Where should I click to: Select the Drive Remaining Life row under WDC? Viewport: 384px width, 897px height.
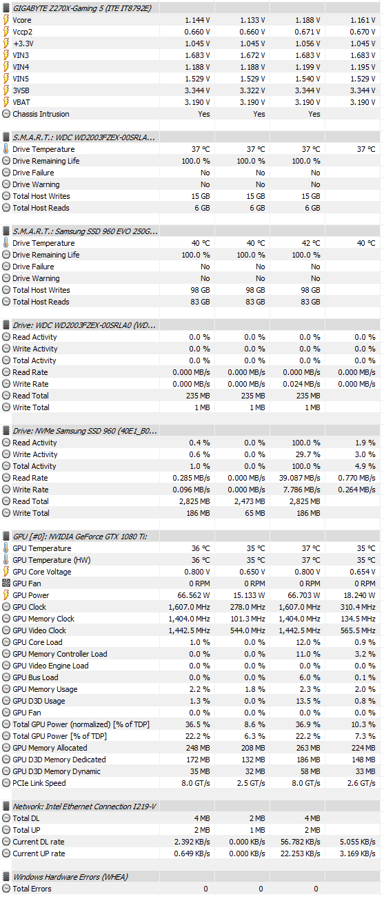point(190,161)
